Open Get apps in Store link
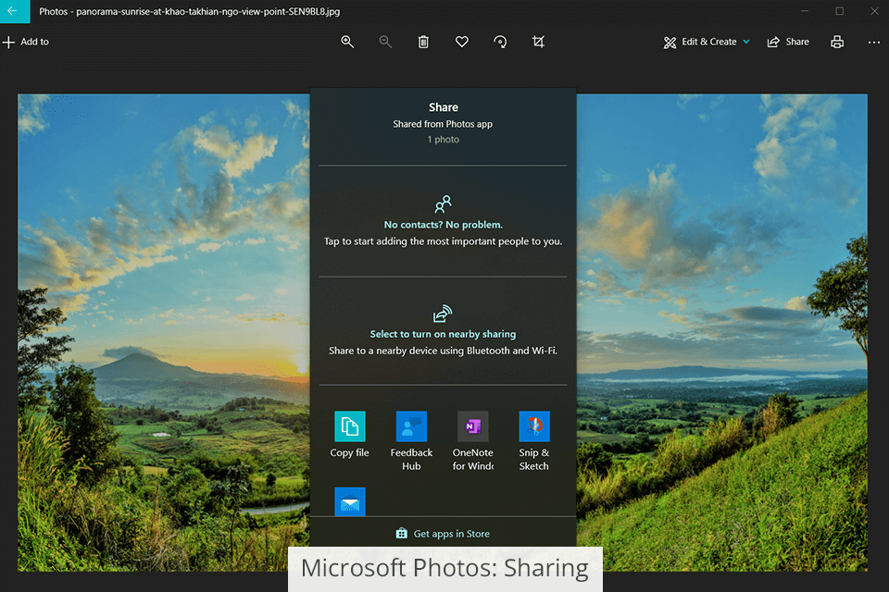This screenshot has height=592, width=889. tap(443, 534)
